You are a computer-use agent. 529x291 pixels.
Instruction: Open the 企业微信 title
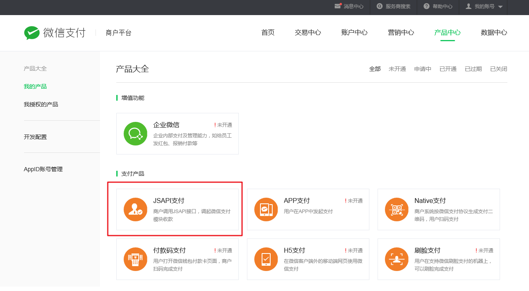pos(166,125)
